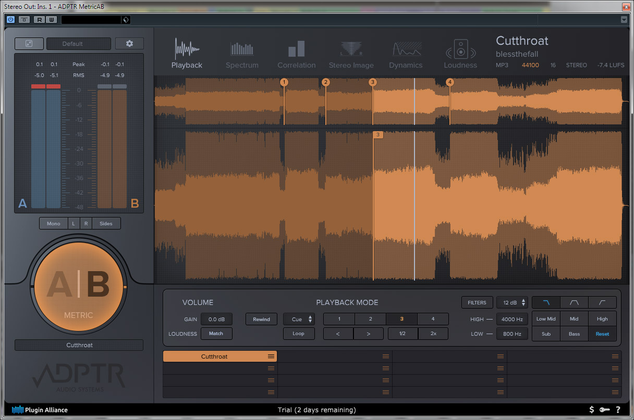The height and width of the screenshot is (420, 634).
Task: Monitor Sides only
Action: [106, 223]
